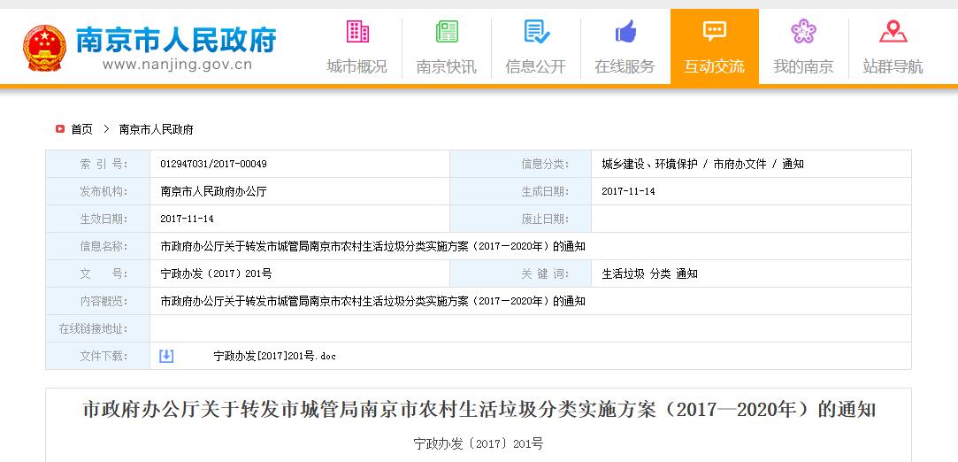Click the 城市概况 building icon
The image size is (958, 462).
click(x=357, y=32)
